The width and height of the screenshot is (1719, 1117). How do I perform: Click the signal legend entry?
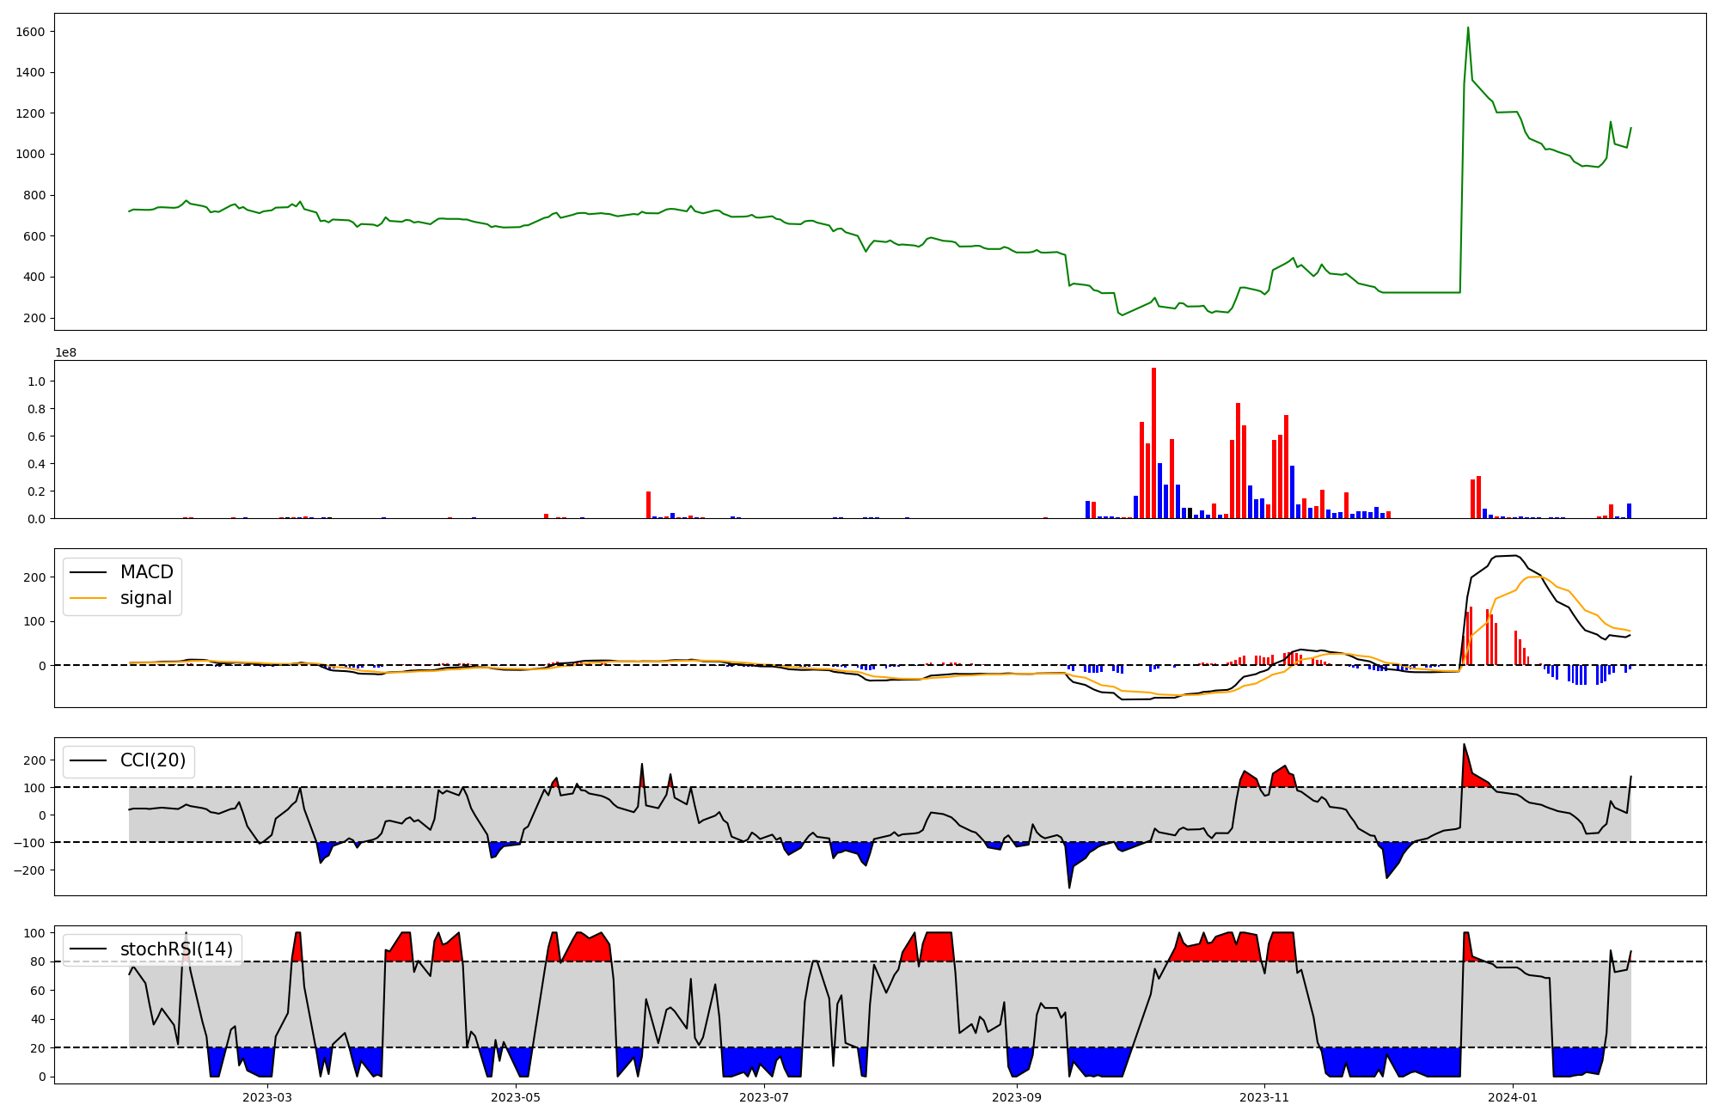[121, 598]
